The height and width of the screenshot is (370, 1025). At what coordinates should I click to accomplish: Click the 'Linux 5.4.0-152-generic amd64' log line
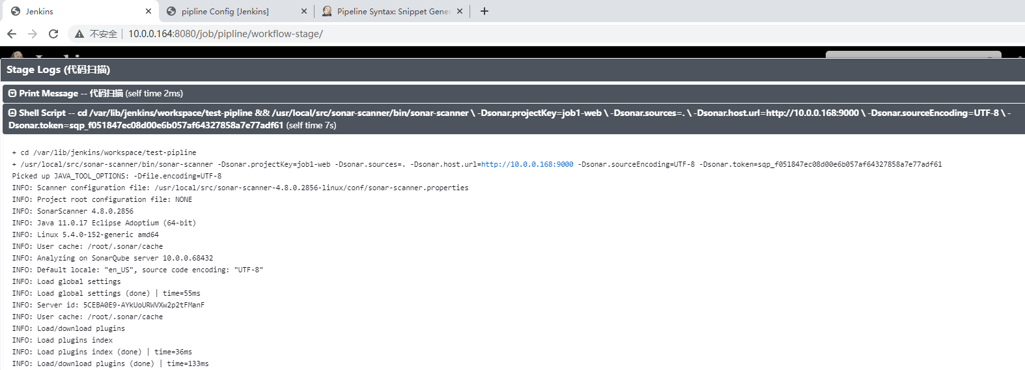(85, 235)
